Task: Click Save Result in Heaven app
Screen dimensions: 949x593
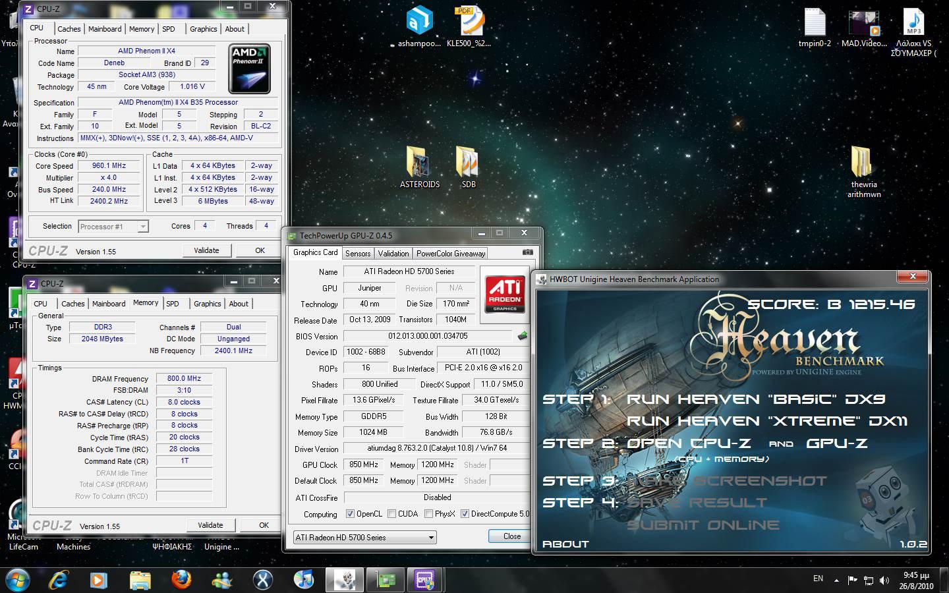Action: (x=697, y=503)
